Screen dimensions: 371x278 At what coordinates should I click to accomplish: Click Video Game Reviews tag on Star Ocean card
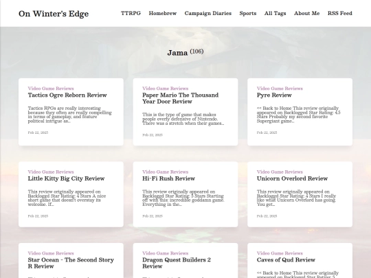[51, 253]
